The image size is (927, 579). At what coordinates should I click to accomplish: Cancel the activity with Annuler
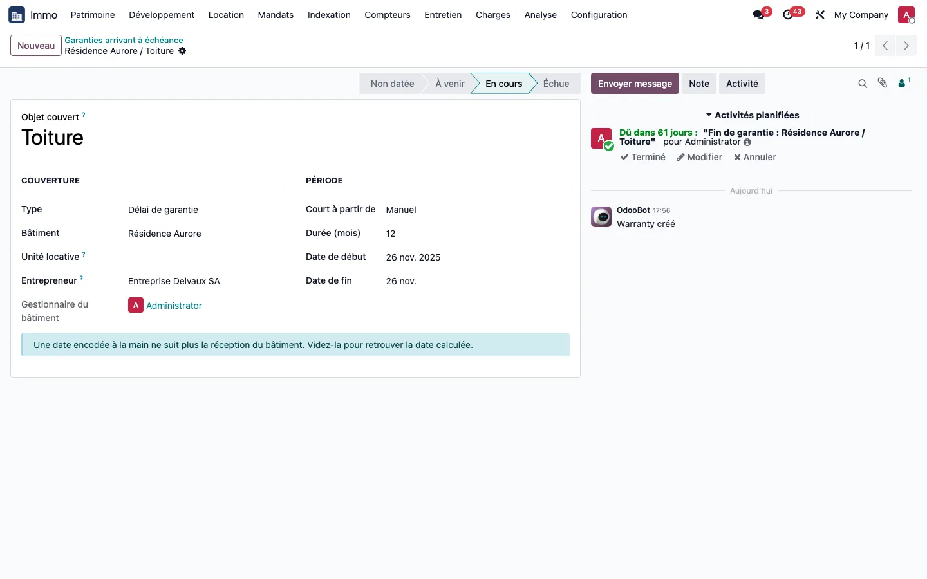click(755, 157)
